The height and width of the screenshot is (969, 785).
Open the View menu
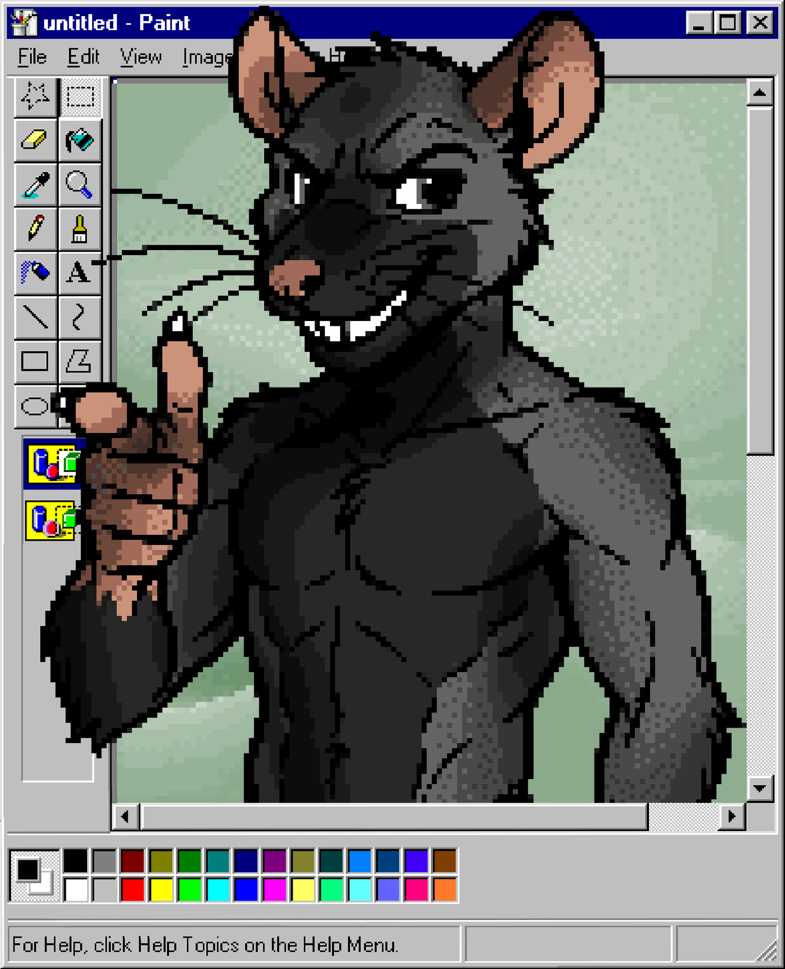coord(141,57)
